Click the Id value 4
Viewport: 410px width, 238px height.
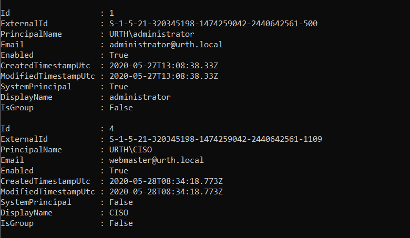coord(112,129)
